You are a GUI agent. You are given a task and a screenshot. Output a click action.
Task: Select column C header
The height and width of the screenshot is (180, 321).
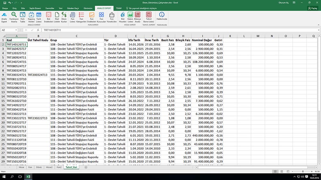(77, 36)
